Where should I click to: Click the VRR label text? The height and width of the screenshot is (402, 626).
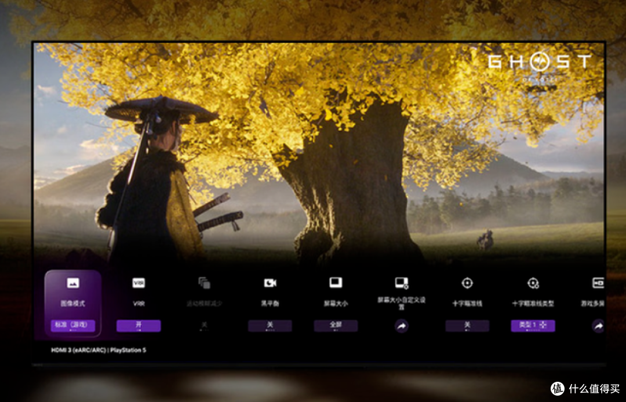pos(139,304)
